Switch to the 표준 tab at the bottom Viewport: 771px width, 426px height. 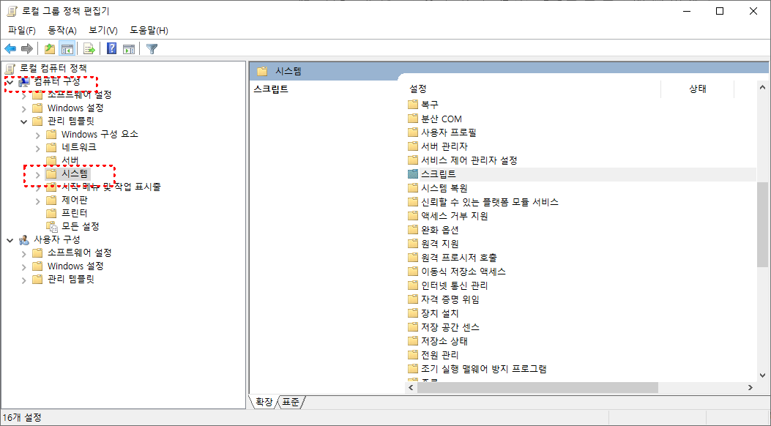(x=290, y=402)
